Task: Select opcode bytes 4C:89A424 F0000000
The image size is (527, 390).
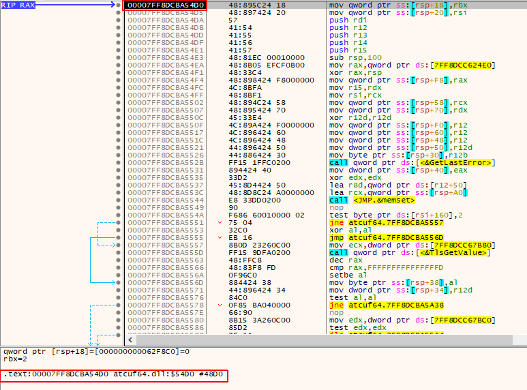Action: click(x=271, y=125)
